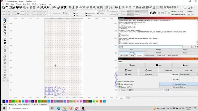Image resolution: width=198 pixels, height=111 pixels.
Task: Open the COM3 port dropdown
Action: point(146,90)
